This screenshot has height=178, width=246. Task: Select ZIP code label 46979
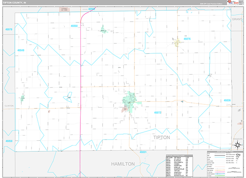(x=9, y=29)
